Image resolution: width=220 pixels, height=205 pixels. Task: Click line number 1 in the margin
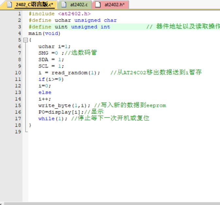coord(20,14)
